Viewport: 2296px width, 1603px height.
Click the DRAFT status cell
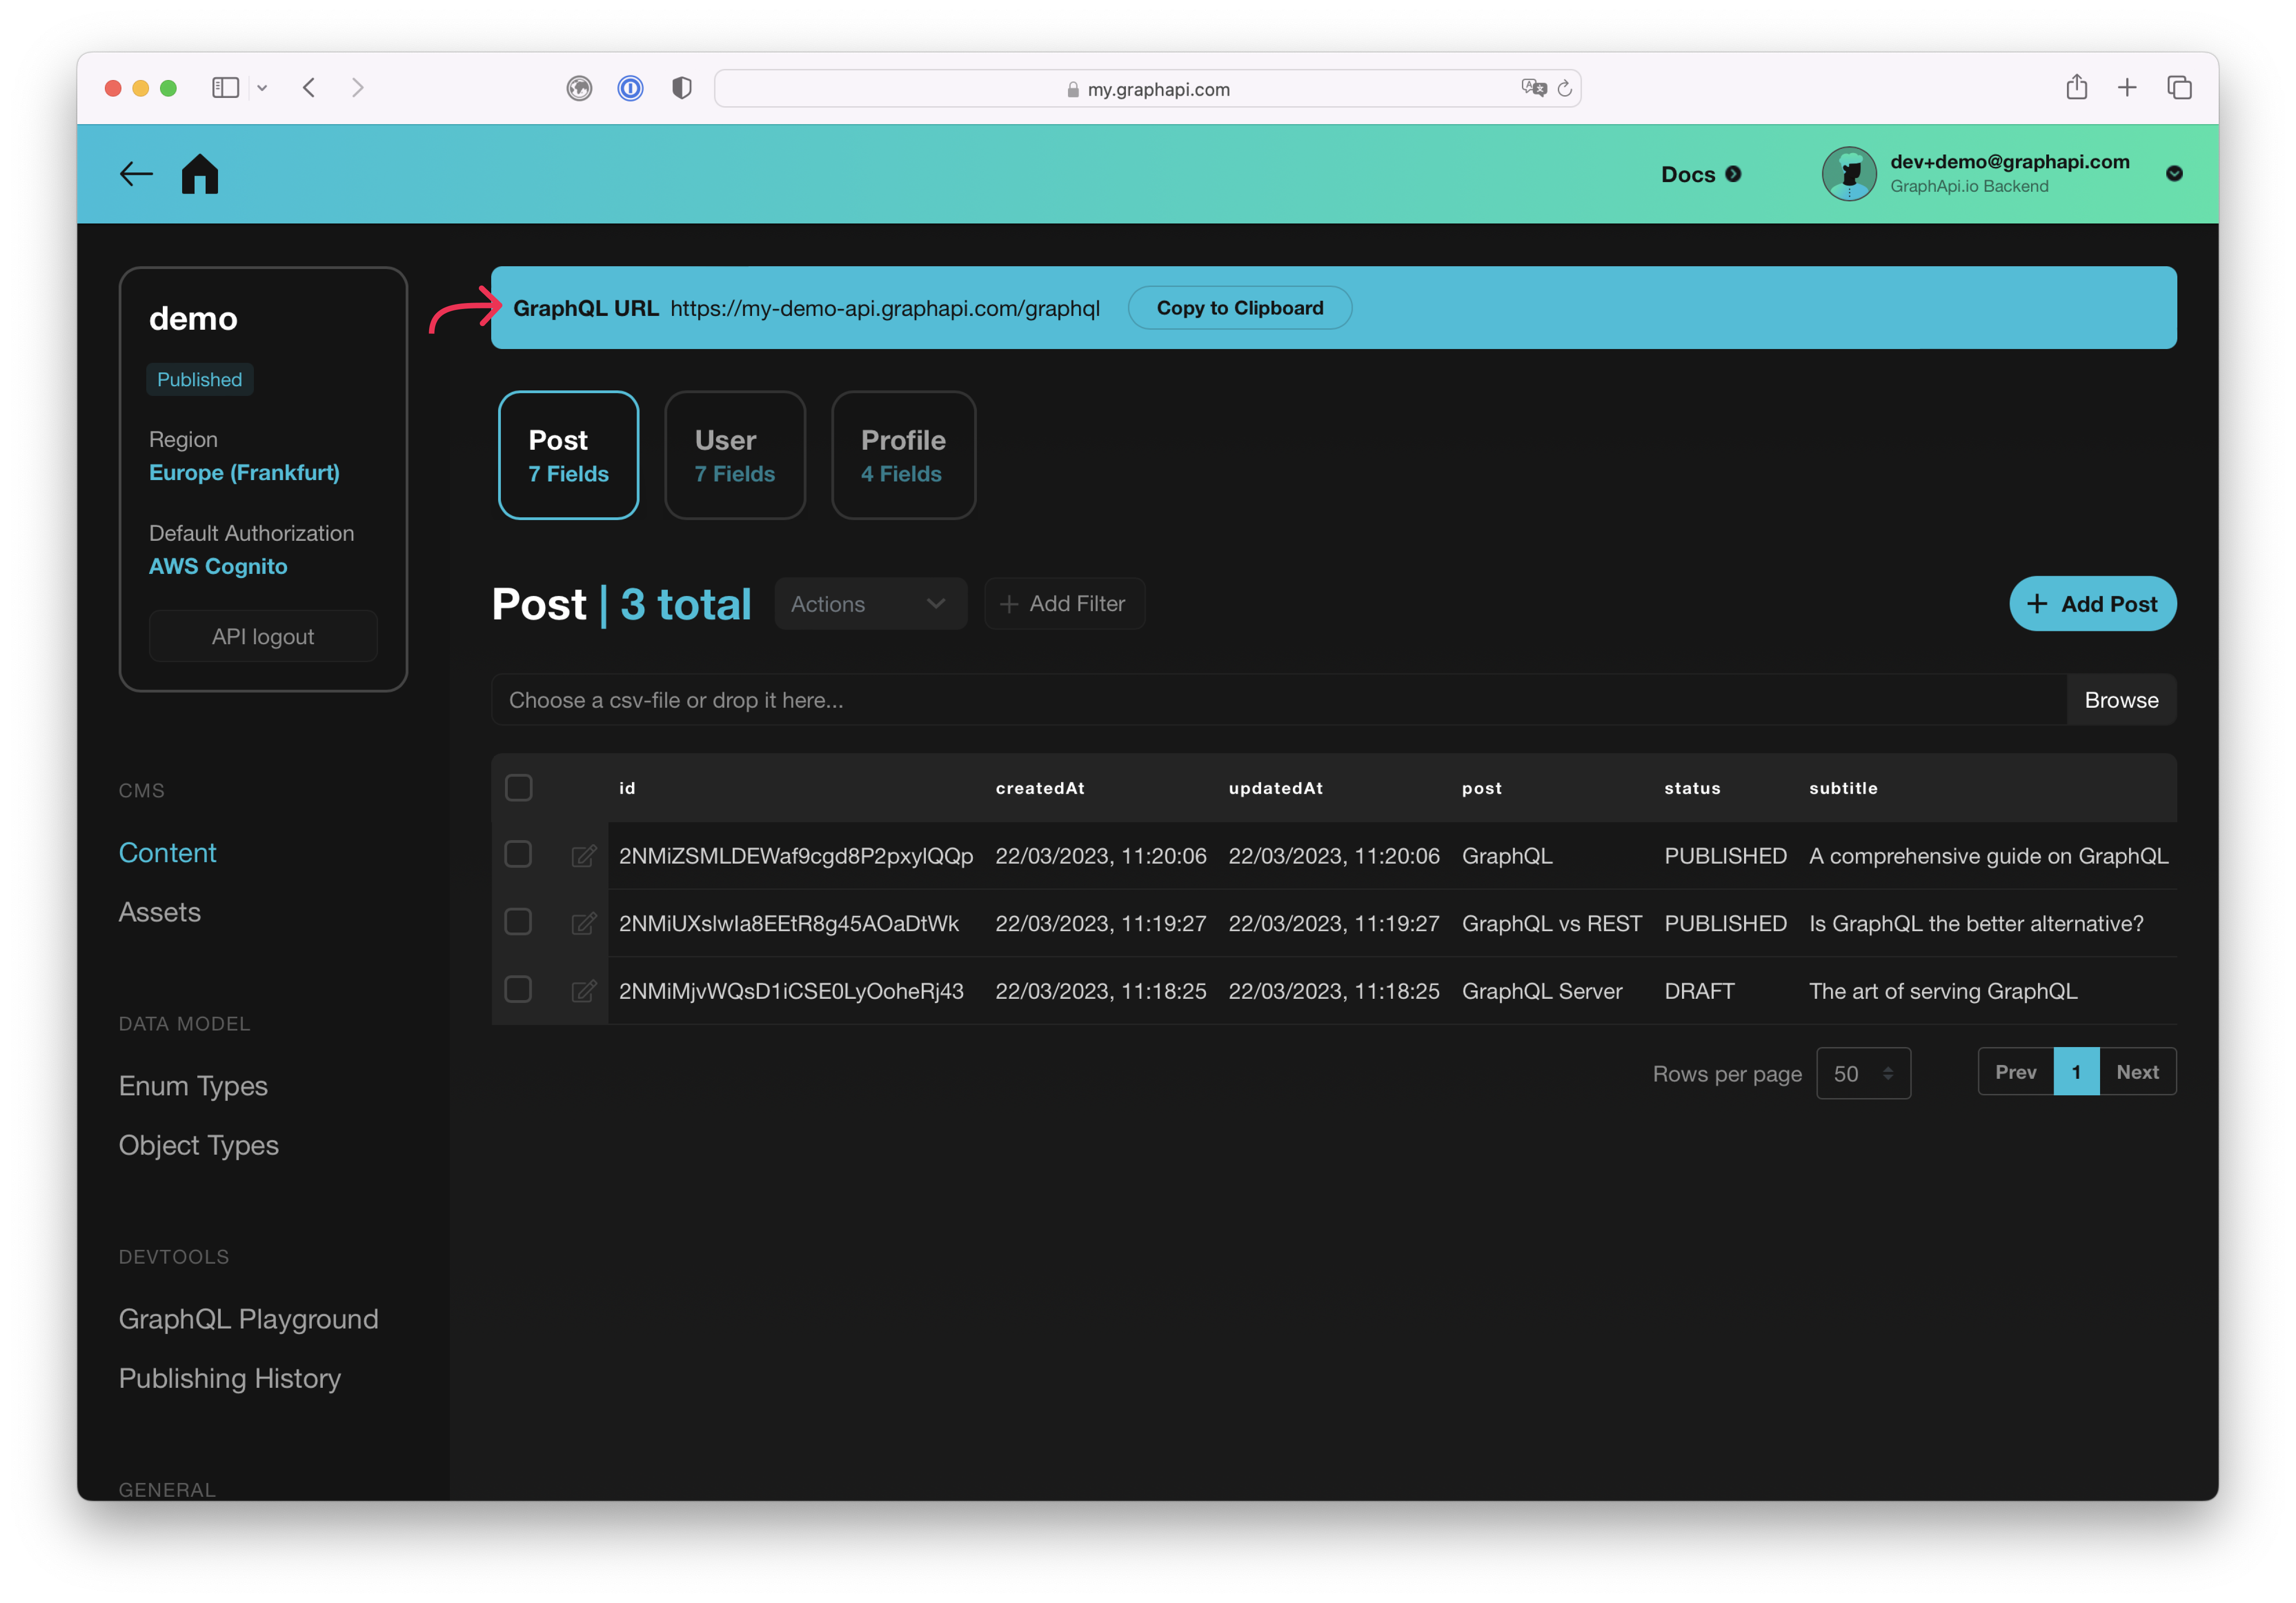(1699, 991)
